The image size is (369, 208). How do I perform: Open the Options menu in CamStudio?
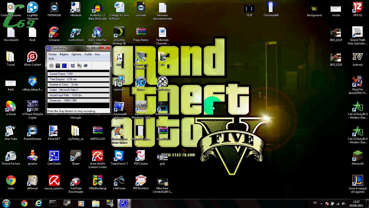[x=76, y=54]
